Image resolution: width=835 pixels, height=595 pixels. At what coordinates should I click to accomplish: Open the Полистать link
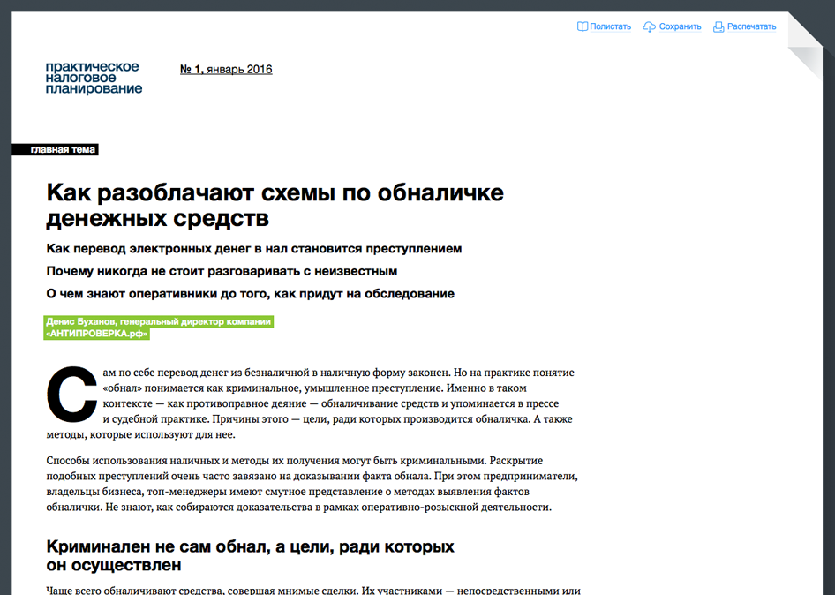point(610,26)
